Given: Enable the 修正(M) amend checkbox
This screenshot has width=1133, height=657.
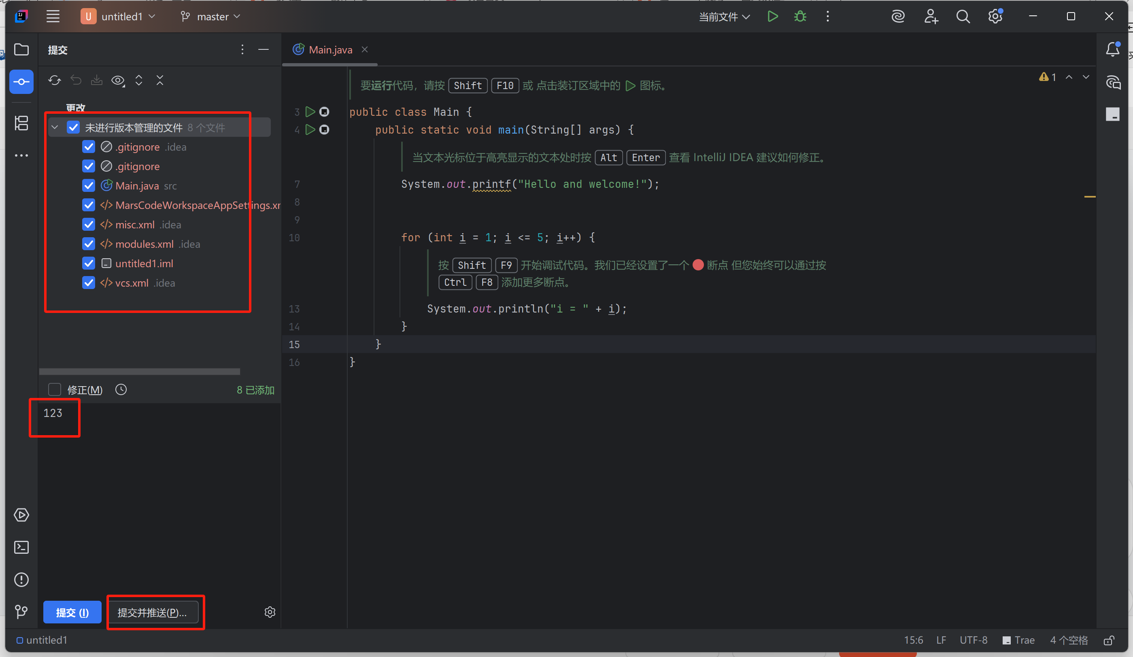Looking at the screenshot, I should click(54, 389).
